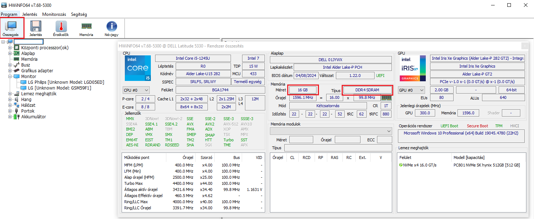Open the Névjegy about info icon
Image resolution: width=534 pixels, height=219 pixels.
[x=111, y=28]
